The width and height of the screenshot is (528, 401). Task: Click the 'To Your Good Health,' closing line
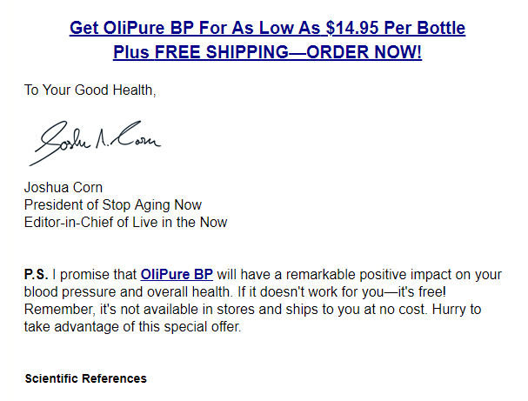click(x=90, y=90)
